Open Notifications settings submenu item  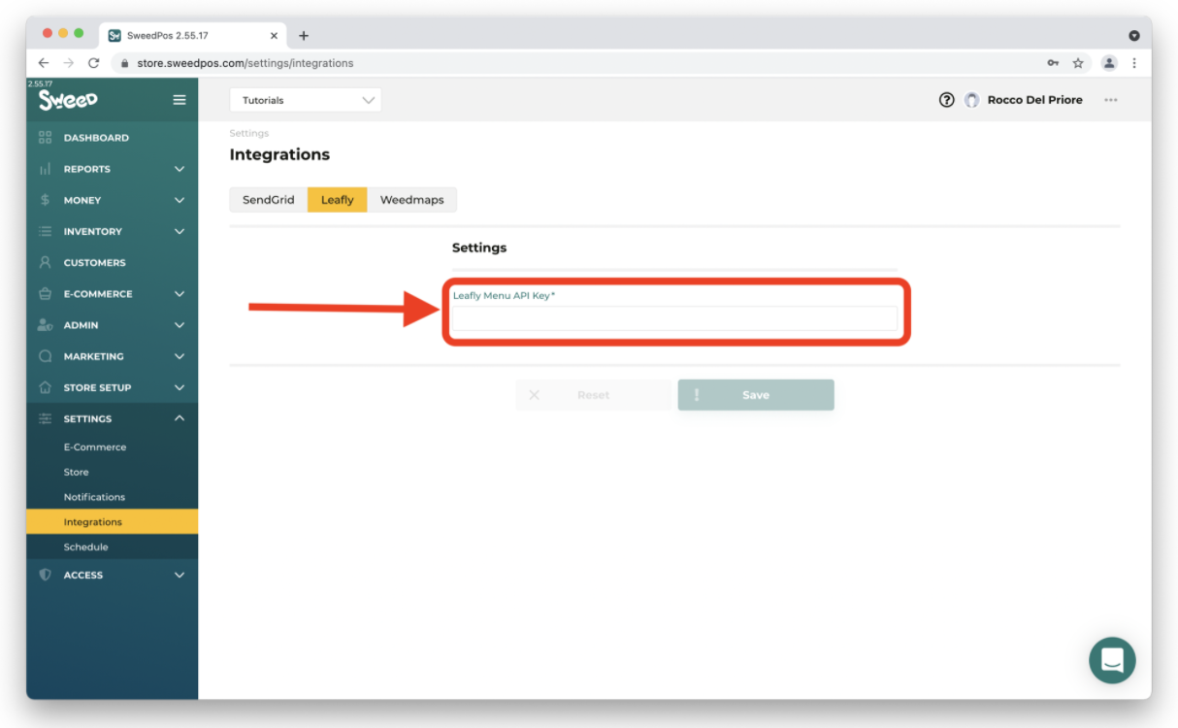click(x=94, y=497)
